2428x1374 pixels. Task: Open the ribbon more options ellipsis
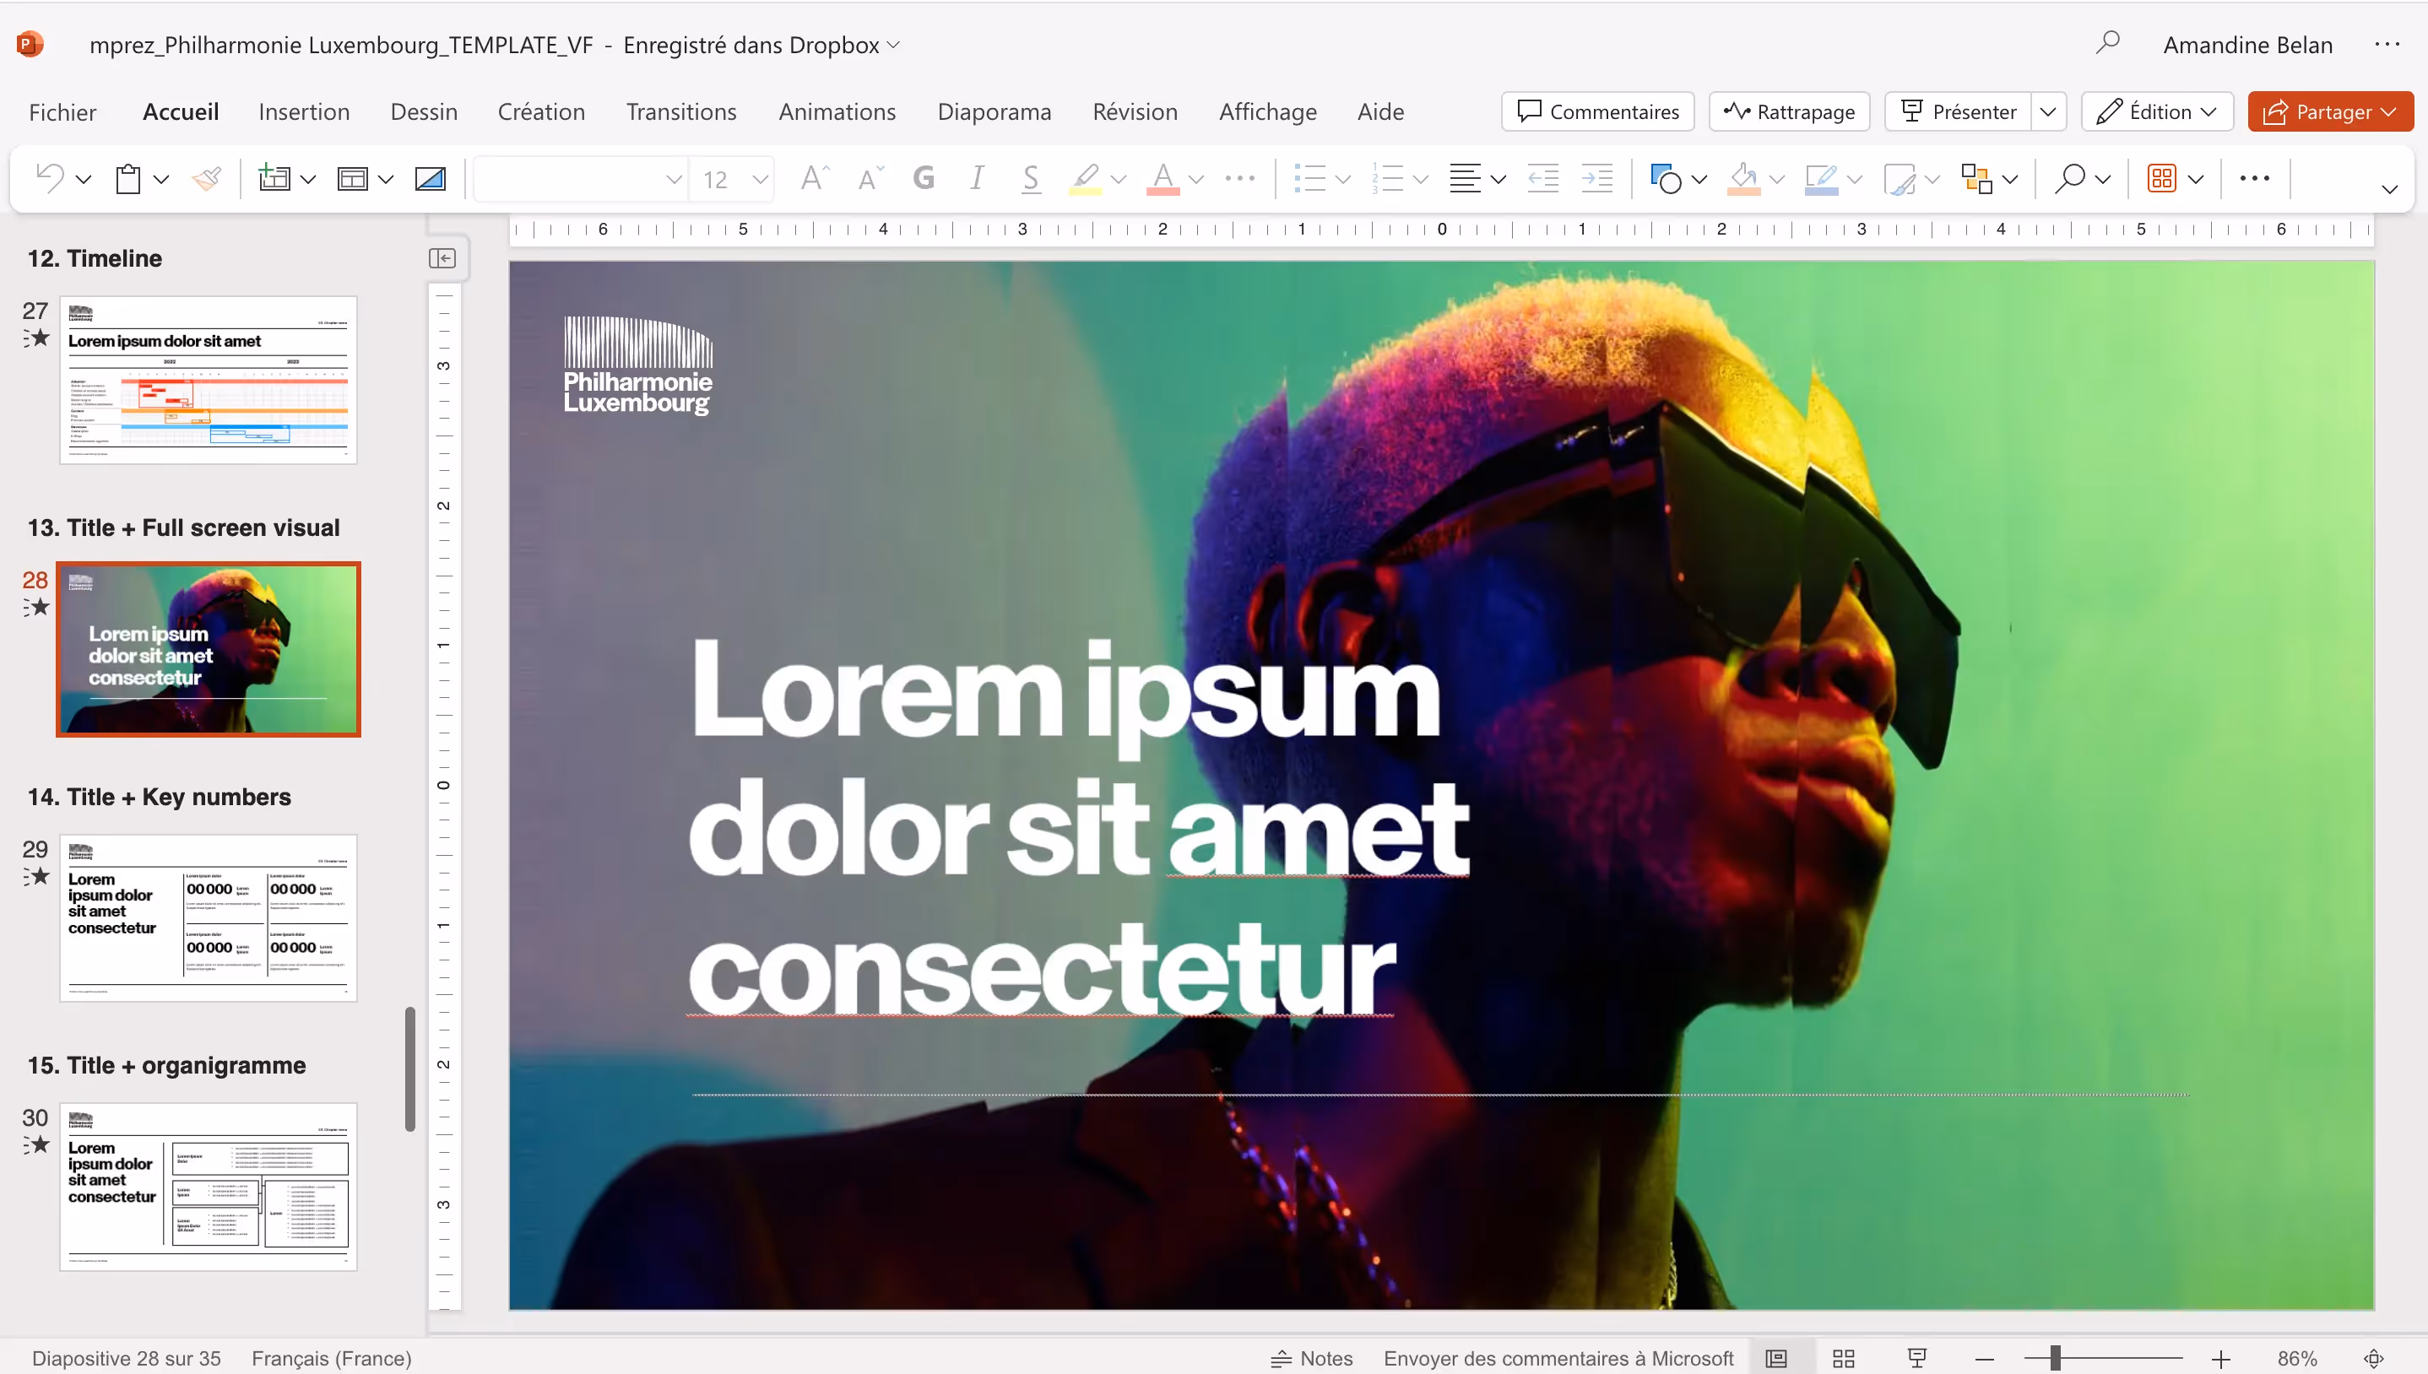click(2254, 178)
